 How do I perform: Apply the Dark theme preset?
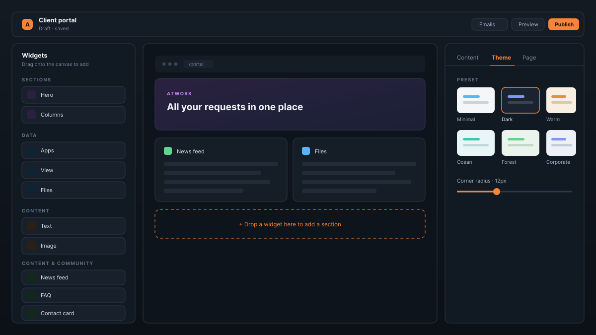521,100
